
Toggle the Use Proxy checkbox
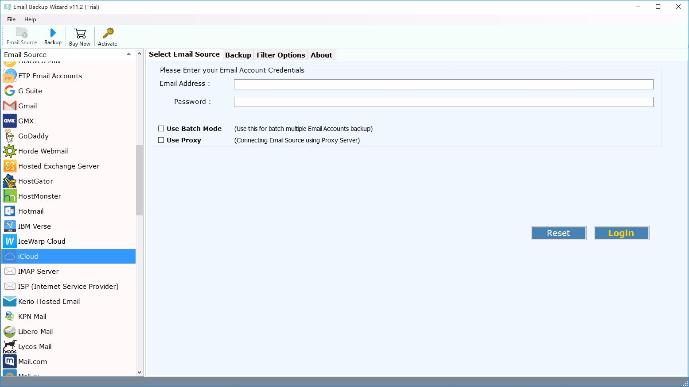click(161, 140)
